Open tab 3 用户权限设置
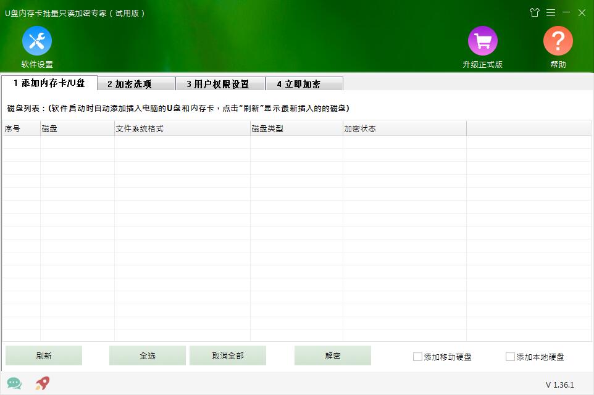 click(x=220, y=84)
